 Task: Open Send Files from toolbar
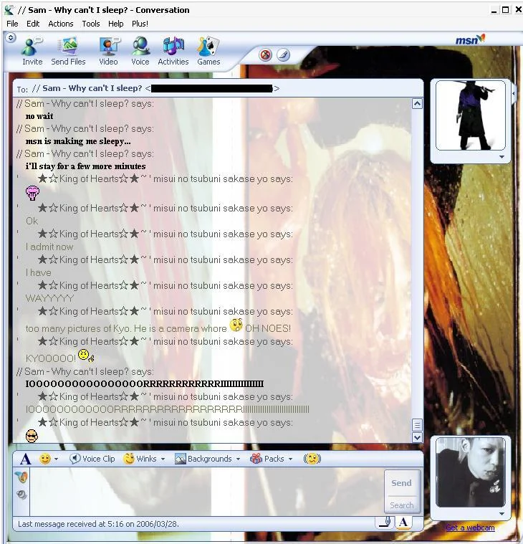[68, 51]
